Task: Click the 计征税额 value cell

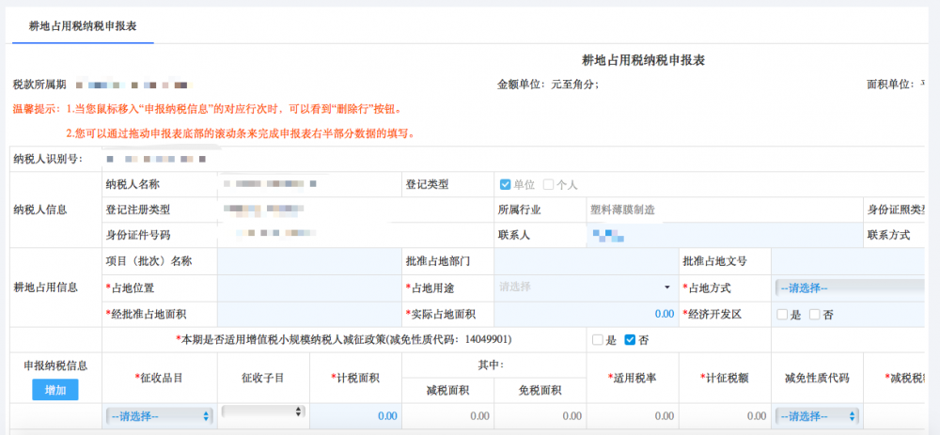Action: pos(725,416)
